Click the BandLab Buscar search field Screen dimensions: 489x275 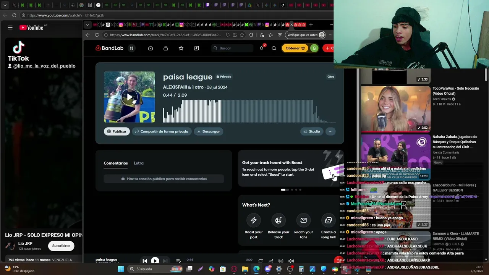point(232,48)
